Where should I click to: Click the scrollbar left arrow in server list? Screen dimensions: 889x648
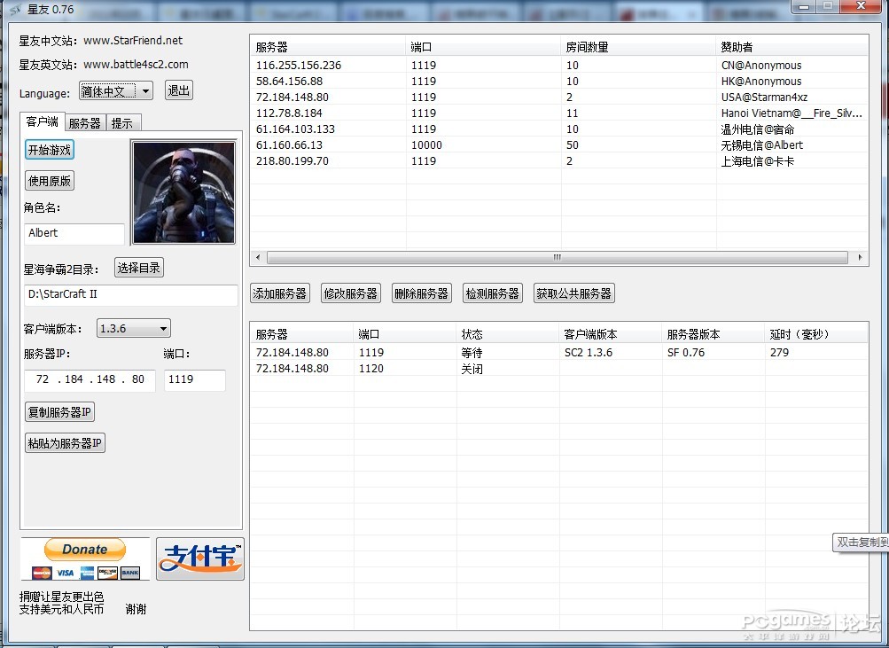point(258,257)
